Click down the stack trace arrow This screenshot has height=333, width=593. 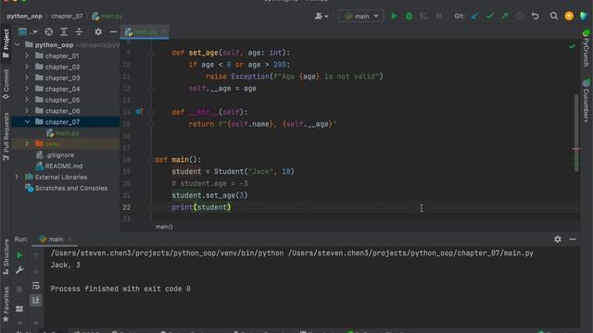point(35,270)
